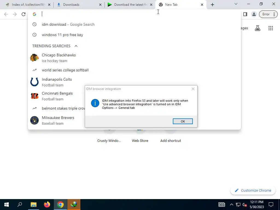Image resolution: width=280 pixels, height=210 pixels.
Task: Open the Chrome profile menu
Action: [x=254, y=14]
